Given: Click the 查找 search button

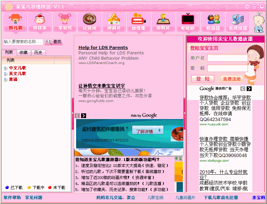Looking at the screenshot, I should click(x=54, y=42).
